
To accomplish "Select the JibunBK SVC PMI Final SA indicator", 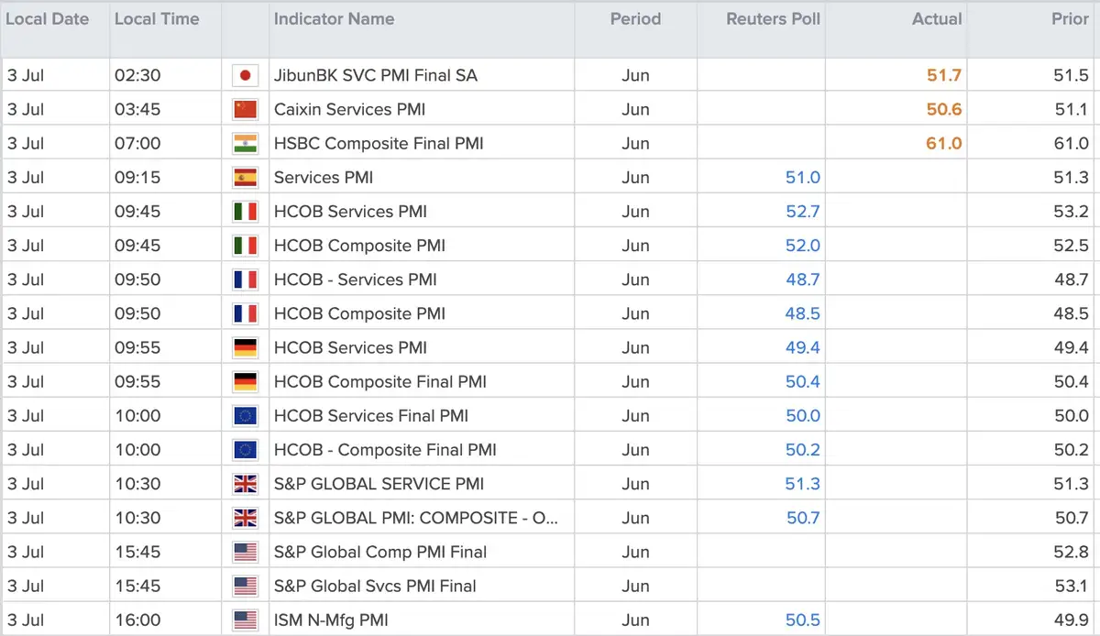I will coord(375,75).
